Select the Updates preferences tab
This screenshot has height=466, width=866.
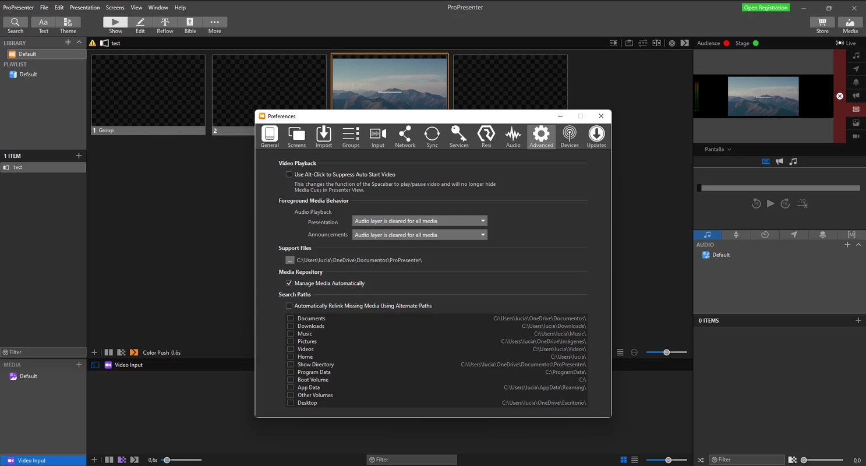[x=596, y=137]
